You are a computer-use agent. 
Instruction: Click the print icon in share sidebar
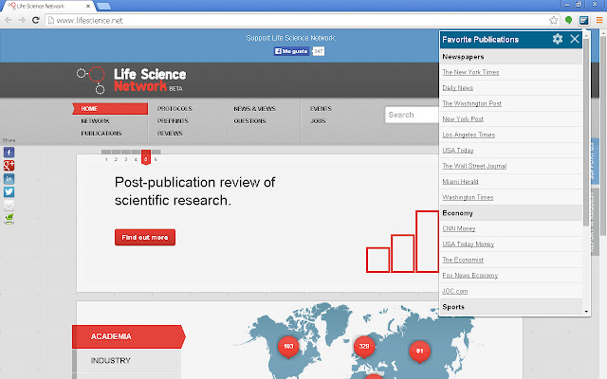9,219
